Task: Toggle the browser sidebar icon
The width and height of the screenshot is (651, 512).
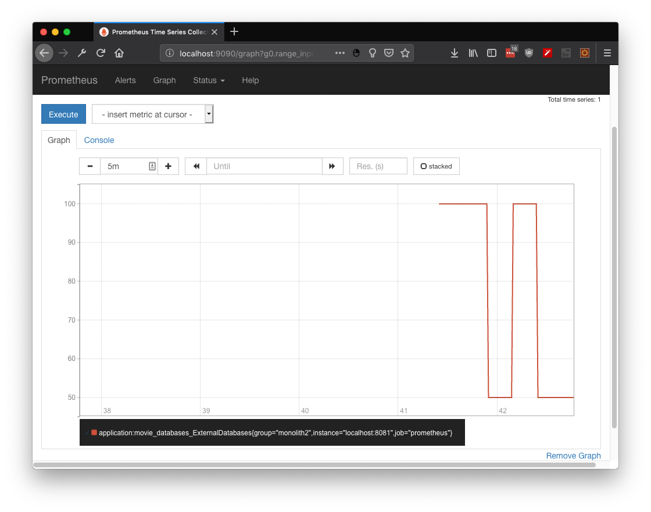Action: click(492, 53)
